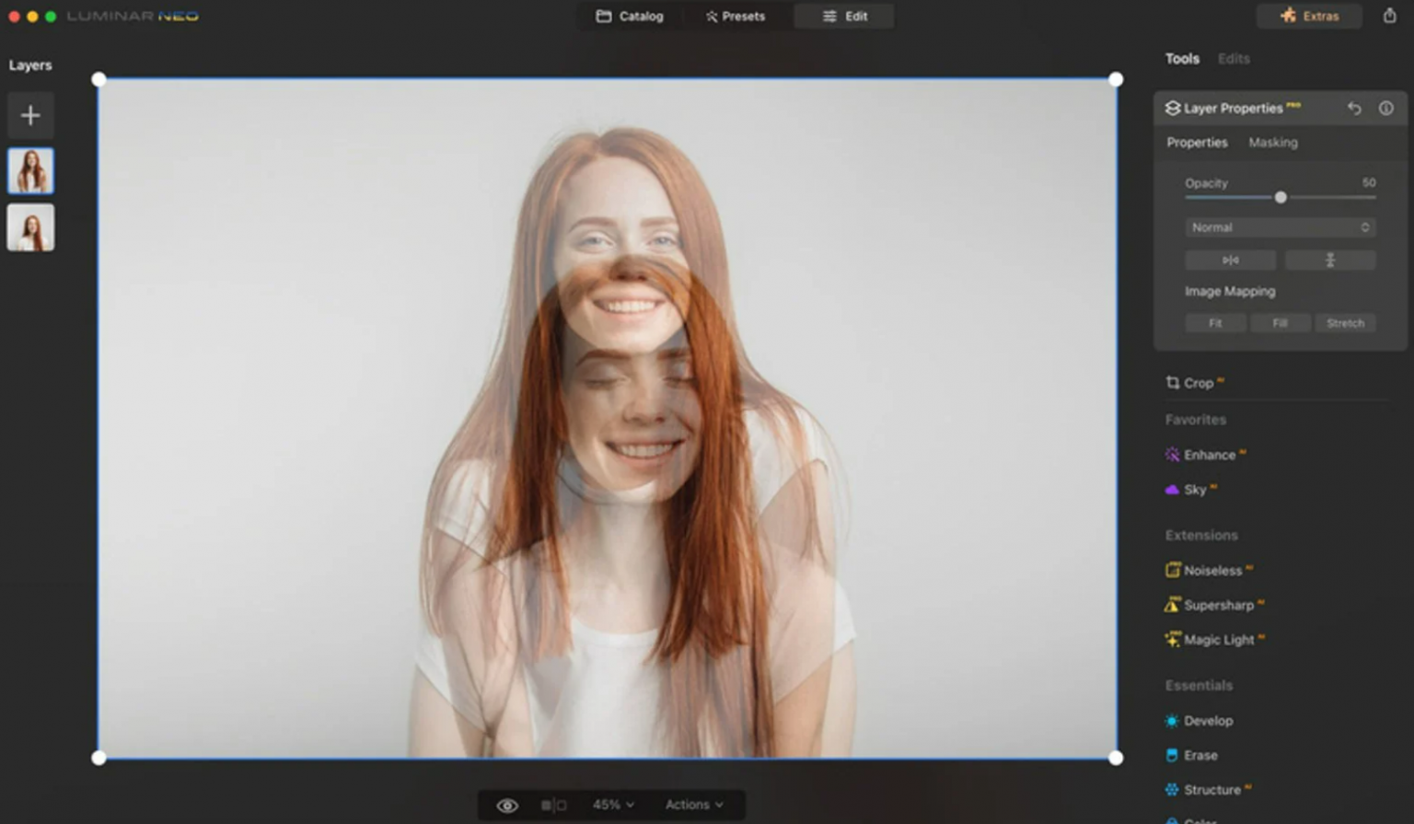The image size is (1414, 824).
Task: Click the Layer Properties stack icon
Action: point(1173,108)
